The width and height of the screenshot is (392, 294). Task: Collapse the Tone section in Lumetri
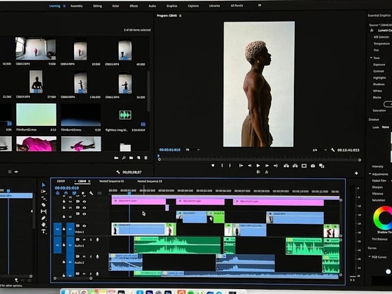371,58
